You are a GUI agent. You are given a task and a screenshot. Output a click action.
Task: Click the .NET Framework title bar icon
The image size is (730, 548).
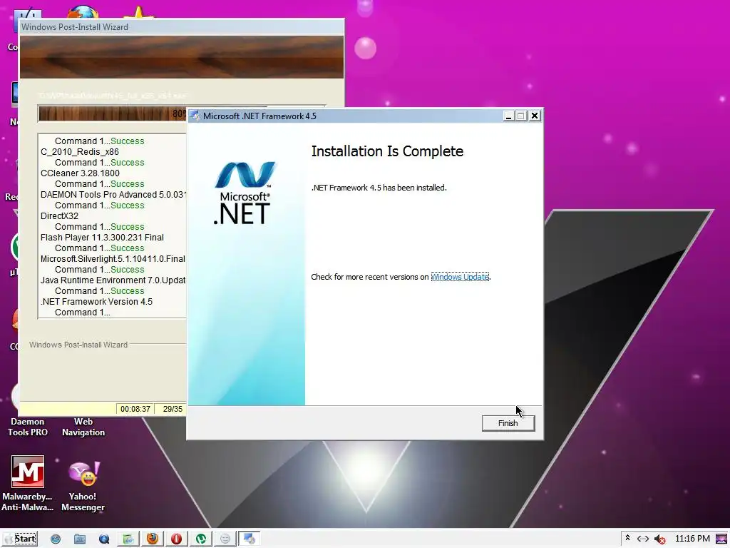[195, 116]
